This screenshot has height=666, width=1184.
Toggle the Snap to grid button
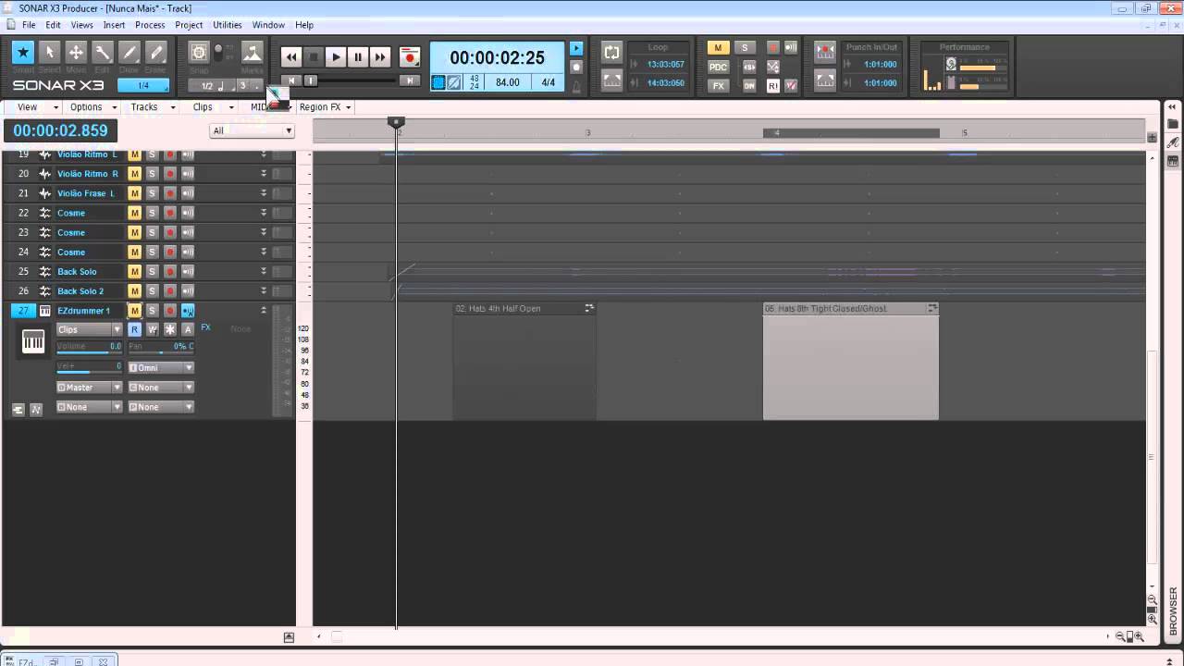(199, 53)
